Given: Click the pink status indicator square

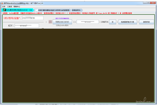Looking at the screenshot, I should (x=50, y=22).
